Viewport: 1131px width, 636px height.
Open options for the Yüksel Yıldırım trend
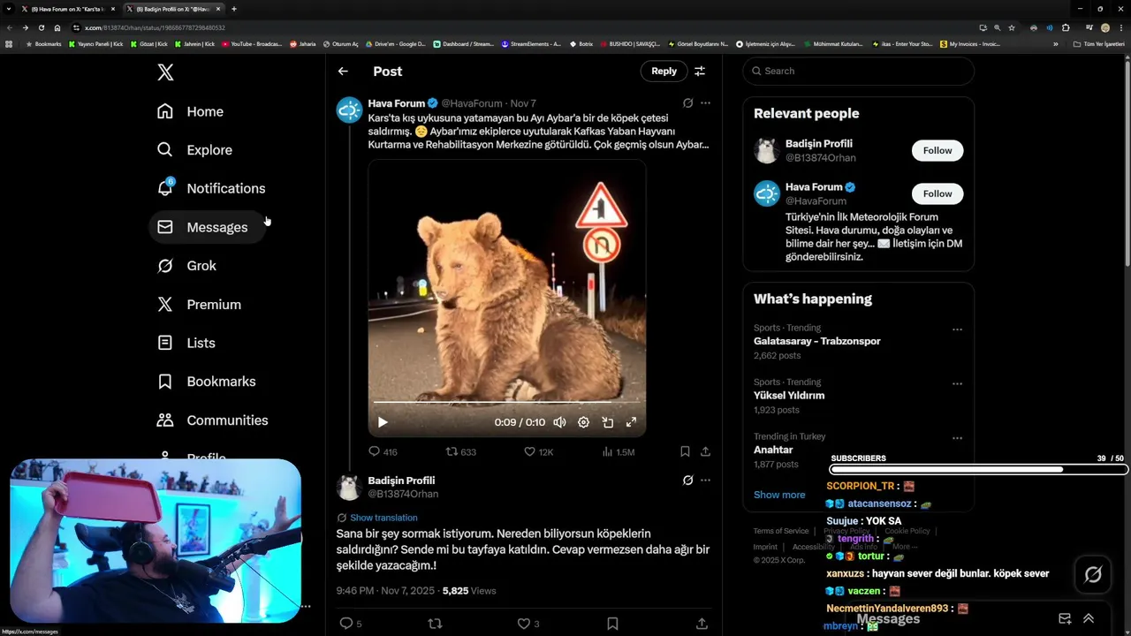click(x=957, y=384)
